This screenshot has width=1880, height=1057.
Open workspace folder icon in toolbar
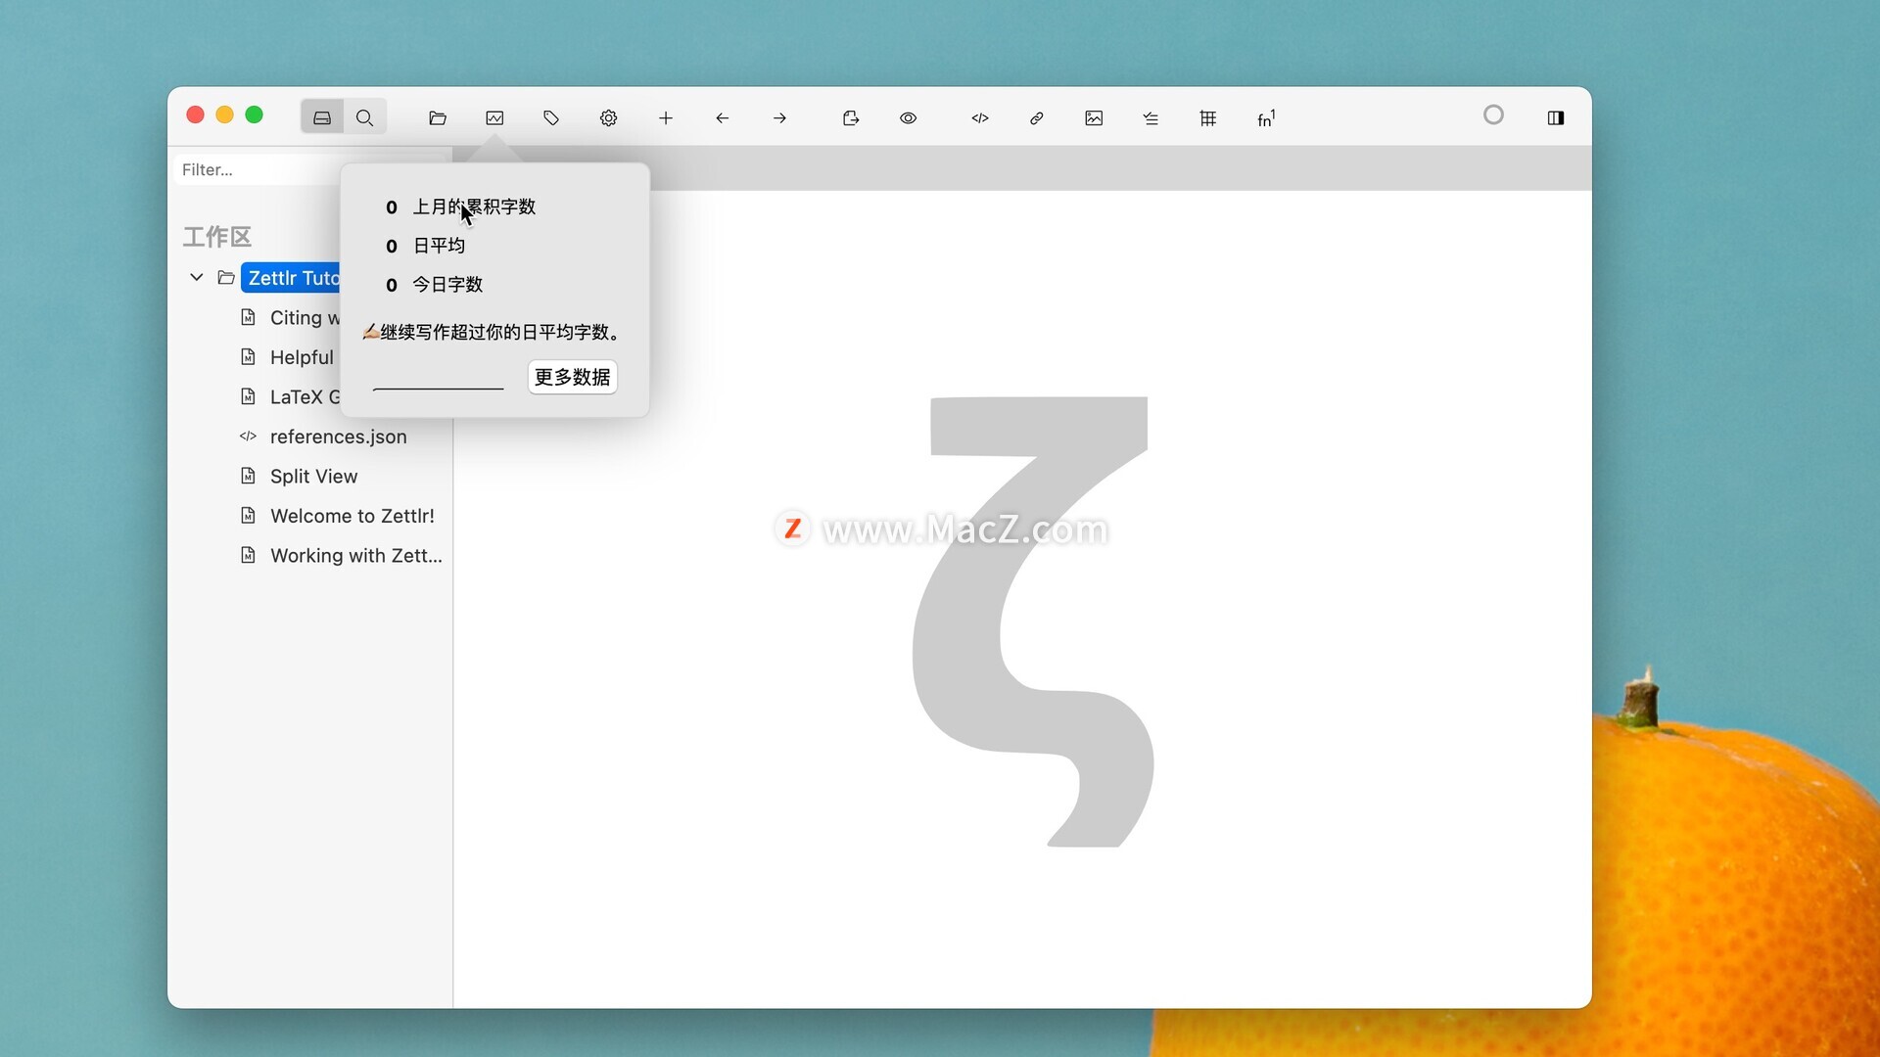(438, 118)
